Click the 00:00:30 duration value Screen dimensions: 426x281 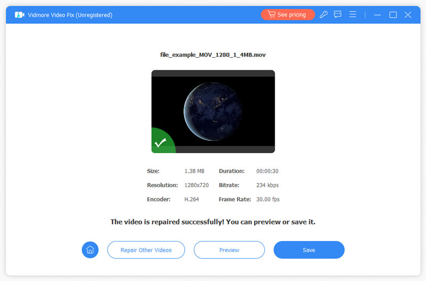point(268,171)
